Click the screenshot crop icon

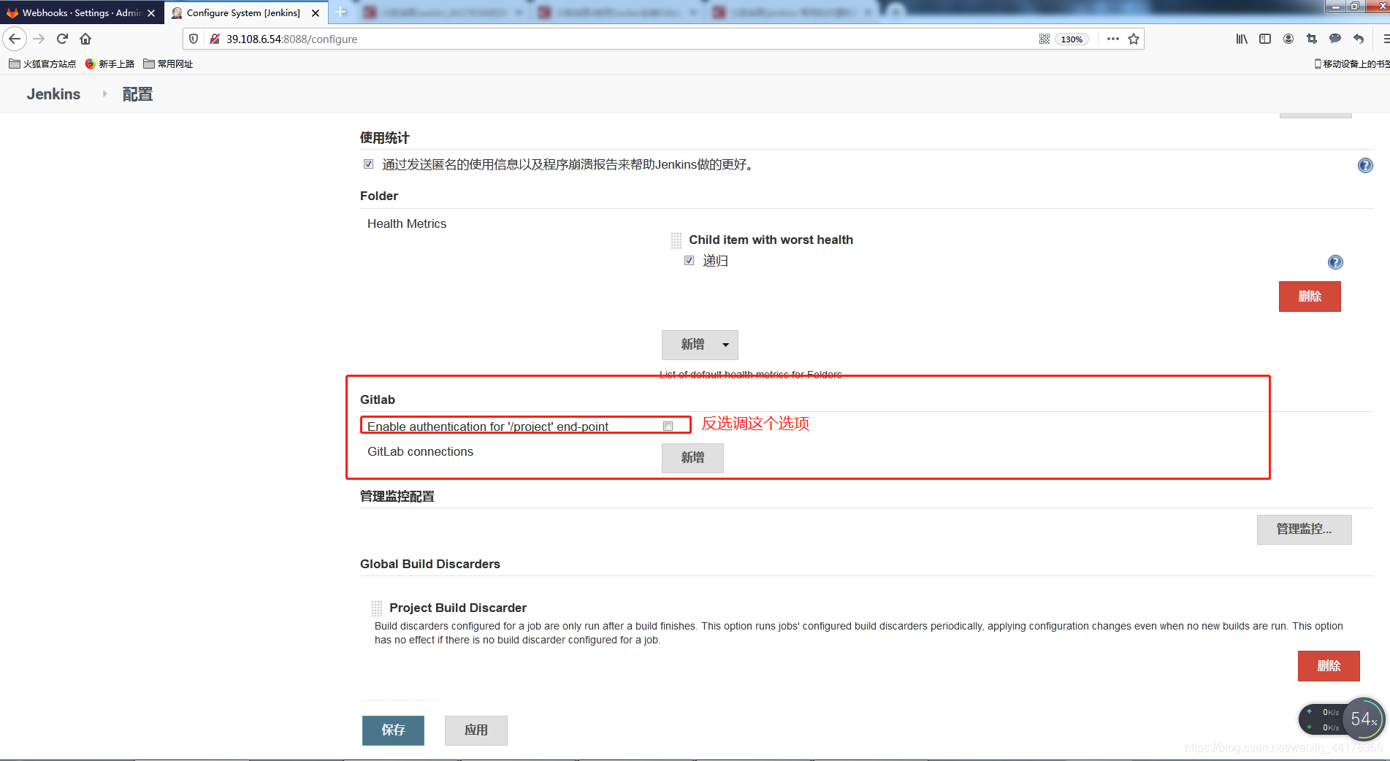pos(1312,39)
